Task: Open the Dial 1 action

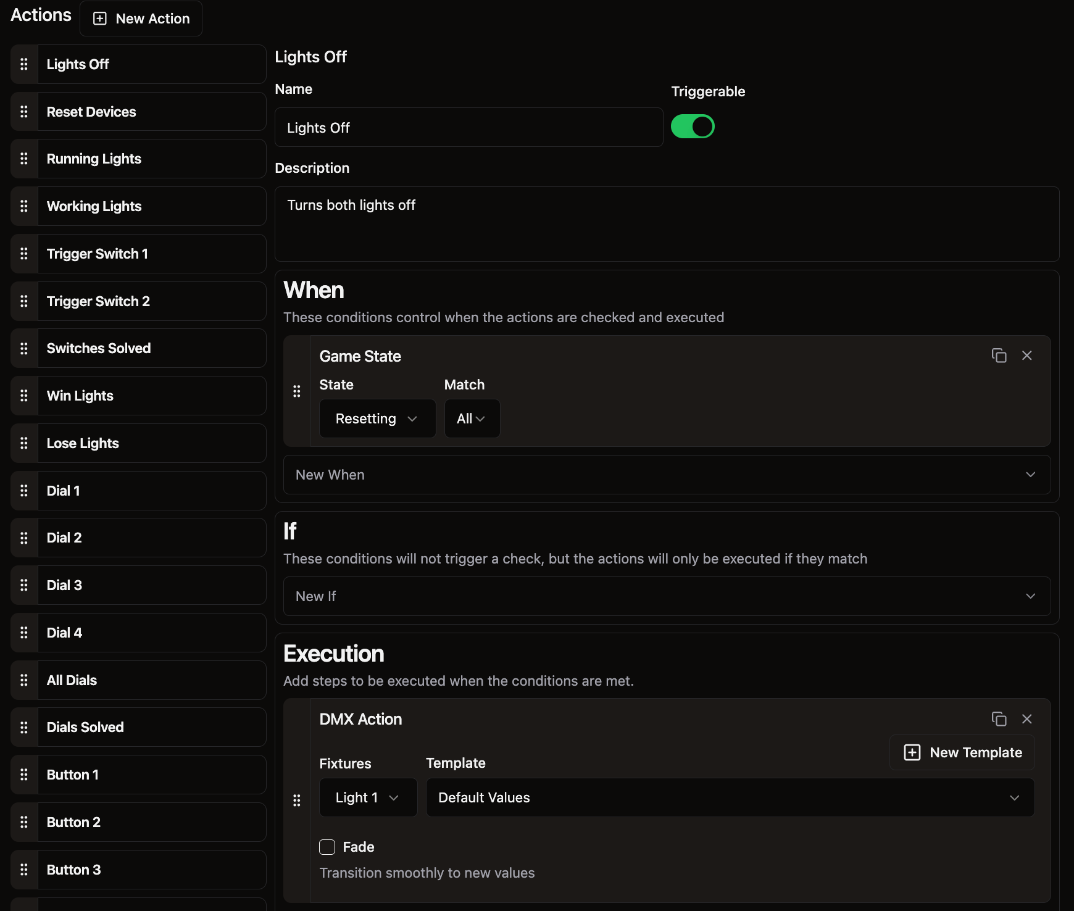Action: [x=151, y=491]
